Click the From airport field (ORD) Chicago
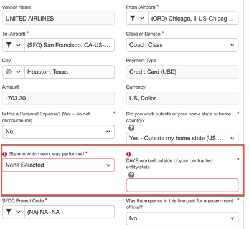The height and width of the screenshot is (229, 249). pos(193,18)
